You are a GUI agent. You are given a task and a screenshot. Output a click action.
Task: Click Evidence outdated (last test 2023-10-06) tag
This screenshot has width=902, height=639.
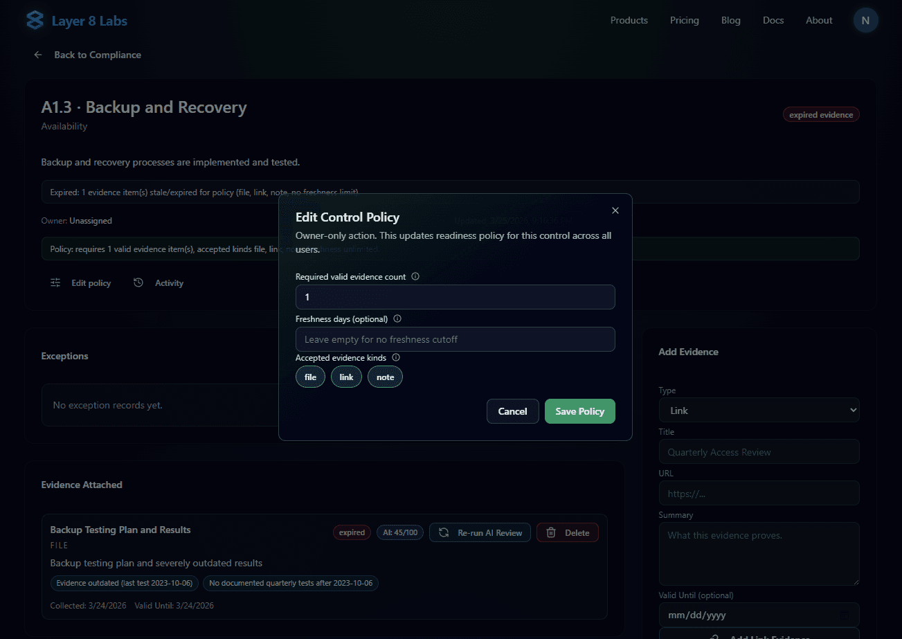(x=125, y=583)
